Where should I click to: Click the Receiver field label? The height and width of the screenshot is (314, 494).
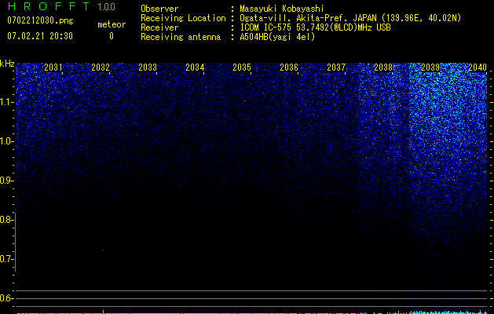[x=159, y=27]
